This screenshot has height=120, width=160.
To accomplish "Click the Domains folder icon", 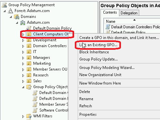I will [17, 17].
